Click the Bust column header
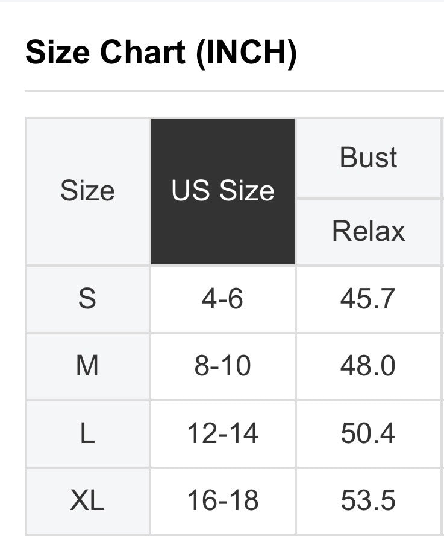Screen dimensions: 444x536 point(369,158)
